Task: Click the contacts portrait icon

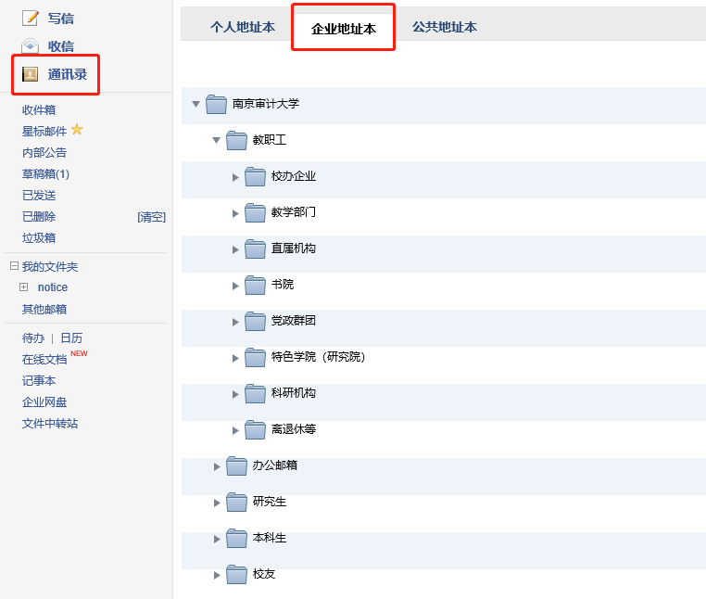Action: (x=31, y=74)
